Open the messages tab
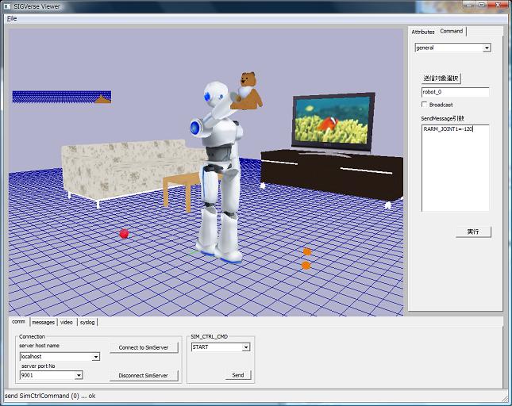Viewport: 512px width, 406px height. tap(43, 322)
